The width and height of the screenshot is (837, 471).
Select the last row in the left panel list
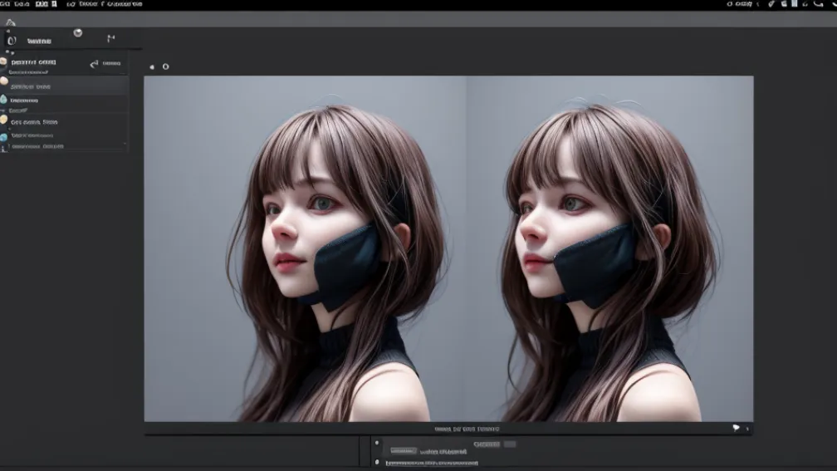64,146
